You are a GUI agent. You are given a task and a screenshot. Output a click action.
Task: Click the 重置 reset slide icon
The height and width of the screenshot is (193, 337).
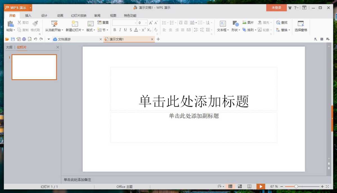103,22
